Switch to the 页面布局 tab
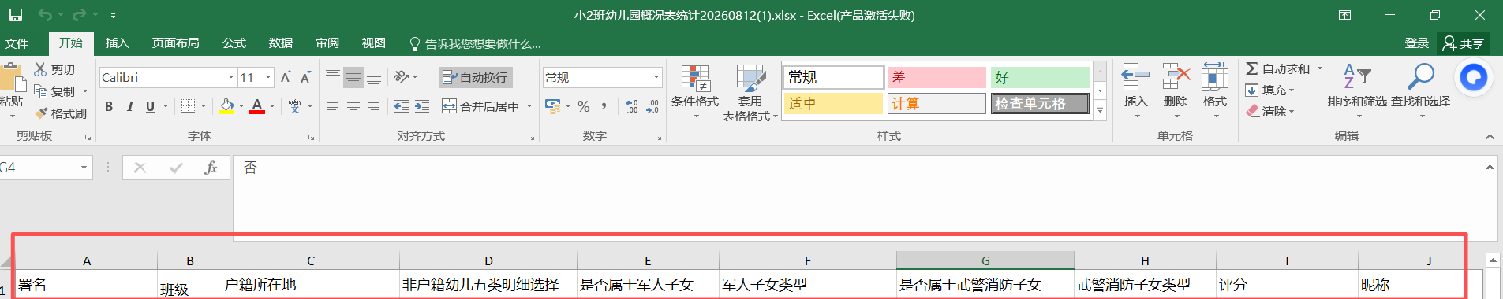This screenshot has width=1503, height=299. 176,43
